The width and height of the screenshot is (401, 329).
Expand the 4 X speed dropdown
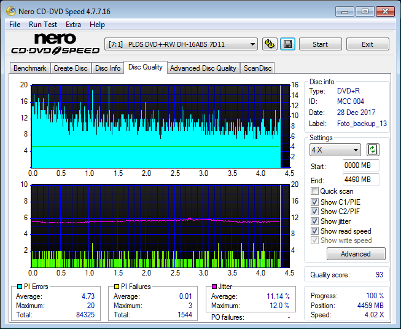[x=335, y=150]
